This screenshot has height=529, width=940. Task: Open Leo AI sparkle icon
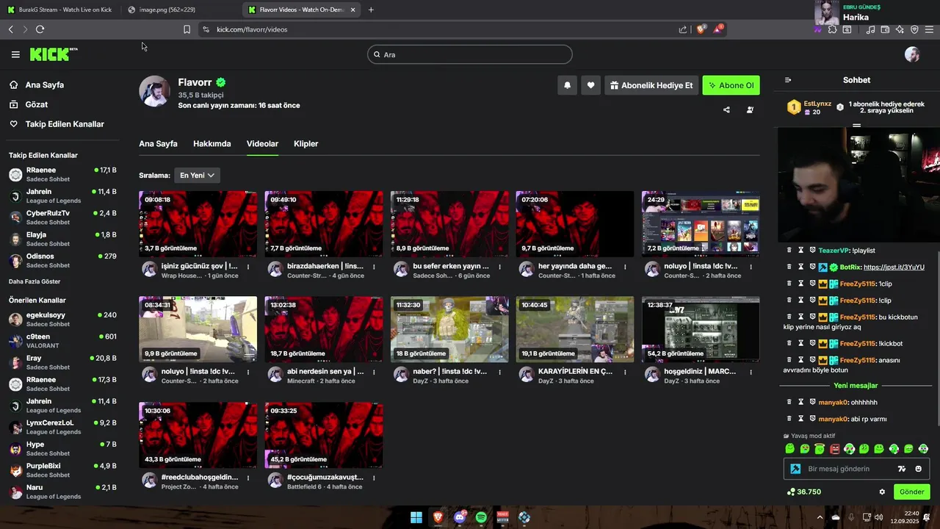coord(900,29)
